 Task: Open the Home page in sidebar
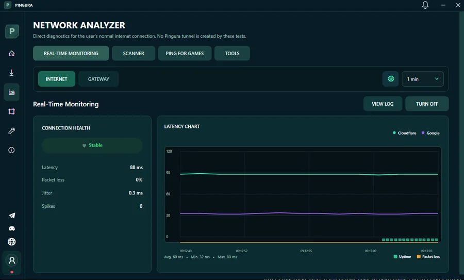click(11, 53)
